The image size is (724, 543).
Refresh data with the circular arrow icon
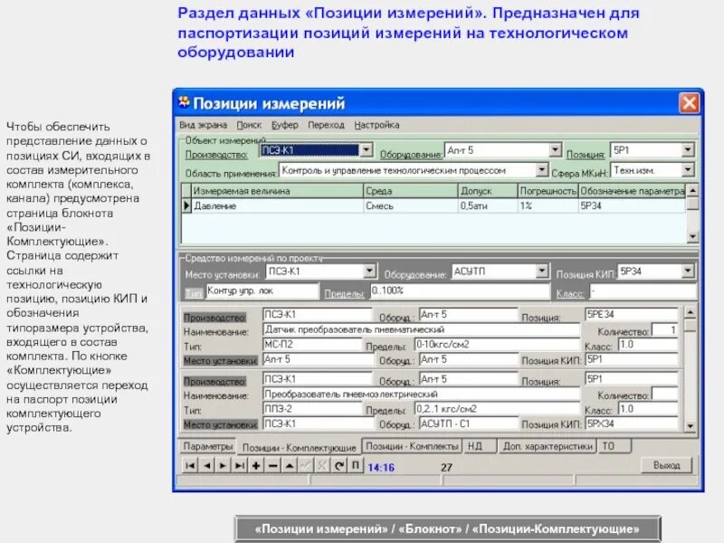[x=338, y=465]
